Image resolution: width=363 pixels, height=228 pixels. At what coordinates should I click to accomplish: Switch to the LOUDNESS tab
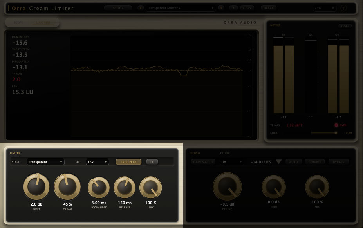pyautogui.click(x=43, y=22)
